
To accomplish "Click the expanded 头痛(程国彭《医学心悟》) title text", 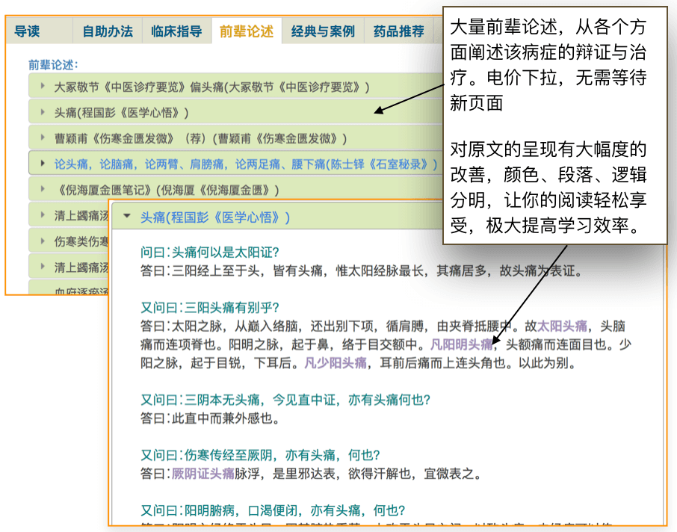I will (215, 217).
